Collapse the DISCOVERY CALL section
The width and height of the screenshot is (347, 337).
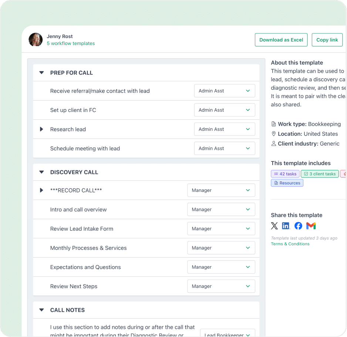coord(41,172)
